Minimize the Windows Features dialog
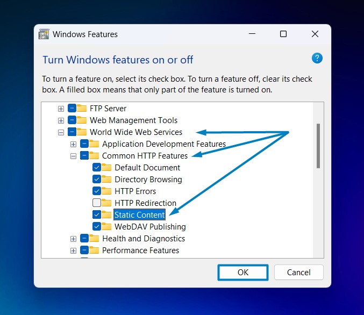Viewport: 364px width, 315px height. (252, 34)
